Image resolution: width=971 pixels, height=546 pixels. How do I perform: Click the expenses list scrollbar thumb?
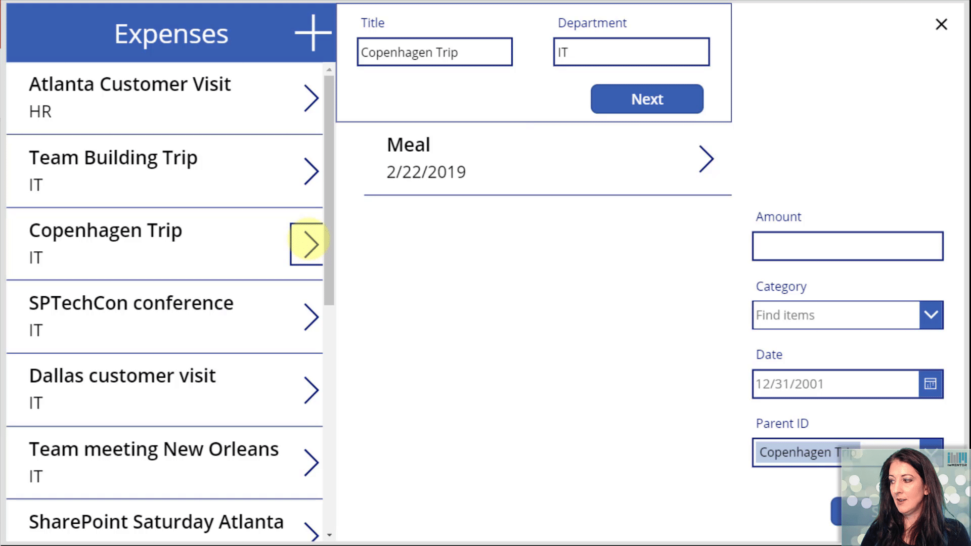click(329, 190)
